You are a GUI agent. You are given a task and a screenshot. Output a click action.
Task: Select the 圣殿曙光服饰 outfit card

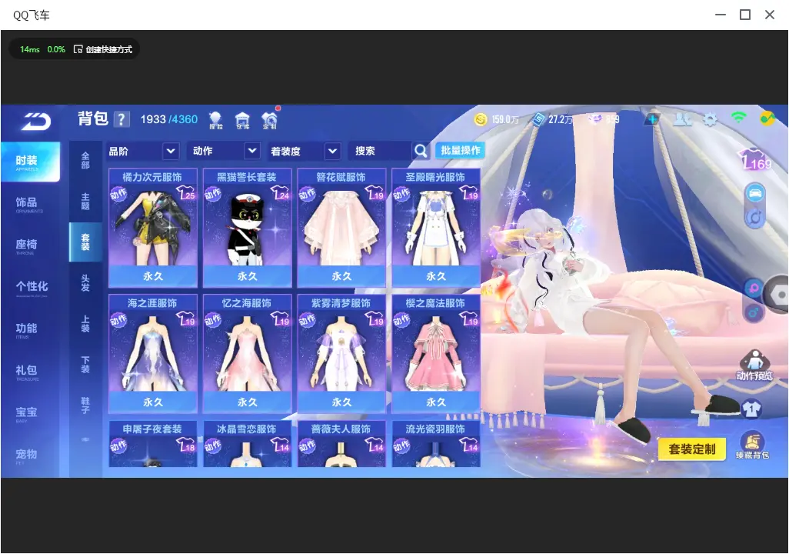(x=436, y=229)
